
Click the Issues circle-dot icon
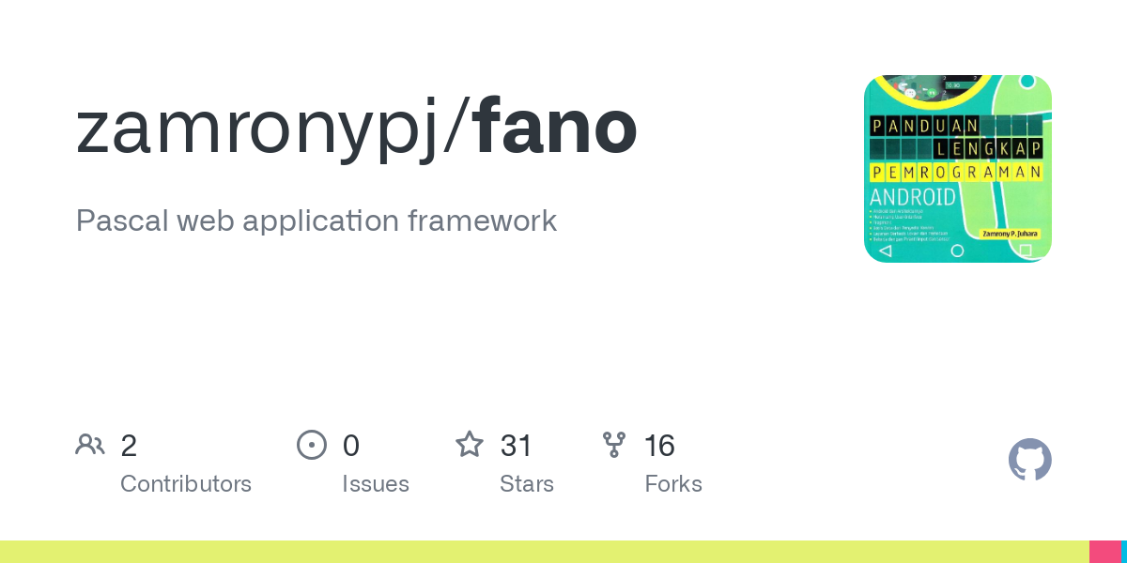(312, 444)
